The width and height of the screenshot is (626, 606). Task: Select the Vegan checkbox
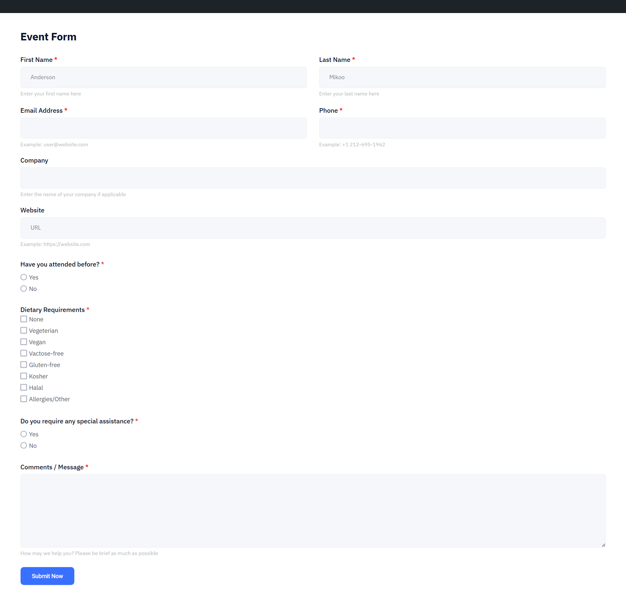tap(23, 341)
